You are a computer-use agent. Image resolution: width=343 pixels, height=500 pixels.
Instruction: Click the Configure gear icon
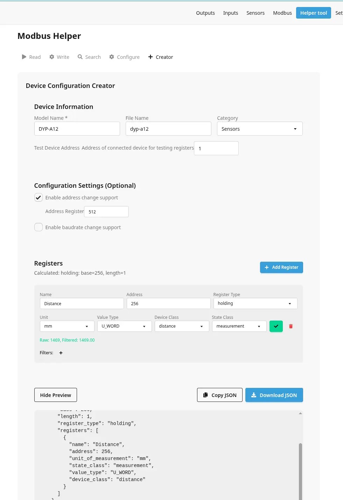(x=111, y=57)
